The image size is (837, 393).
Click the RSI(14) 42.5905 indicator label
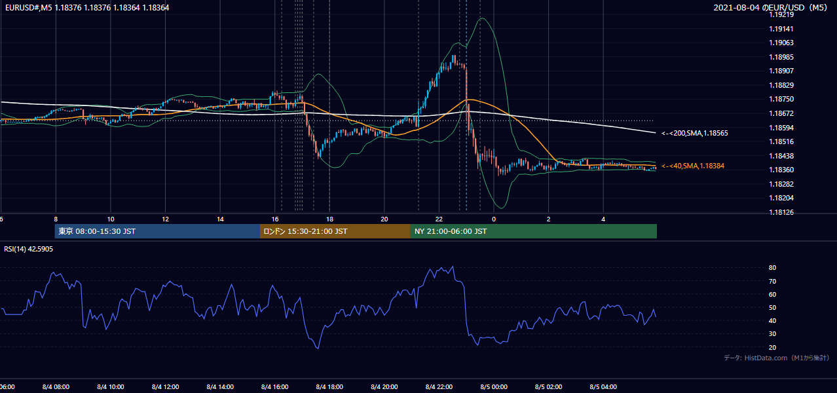point(29,249)
